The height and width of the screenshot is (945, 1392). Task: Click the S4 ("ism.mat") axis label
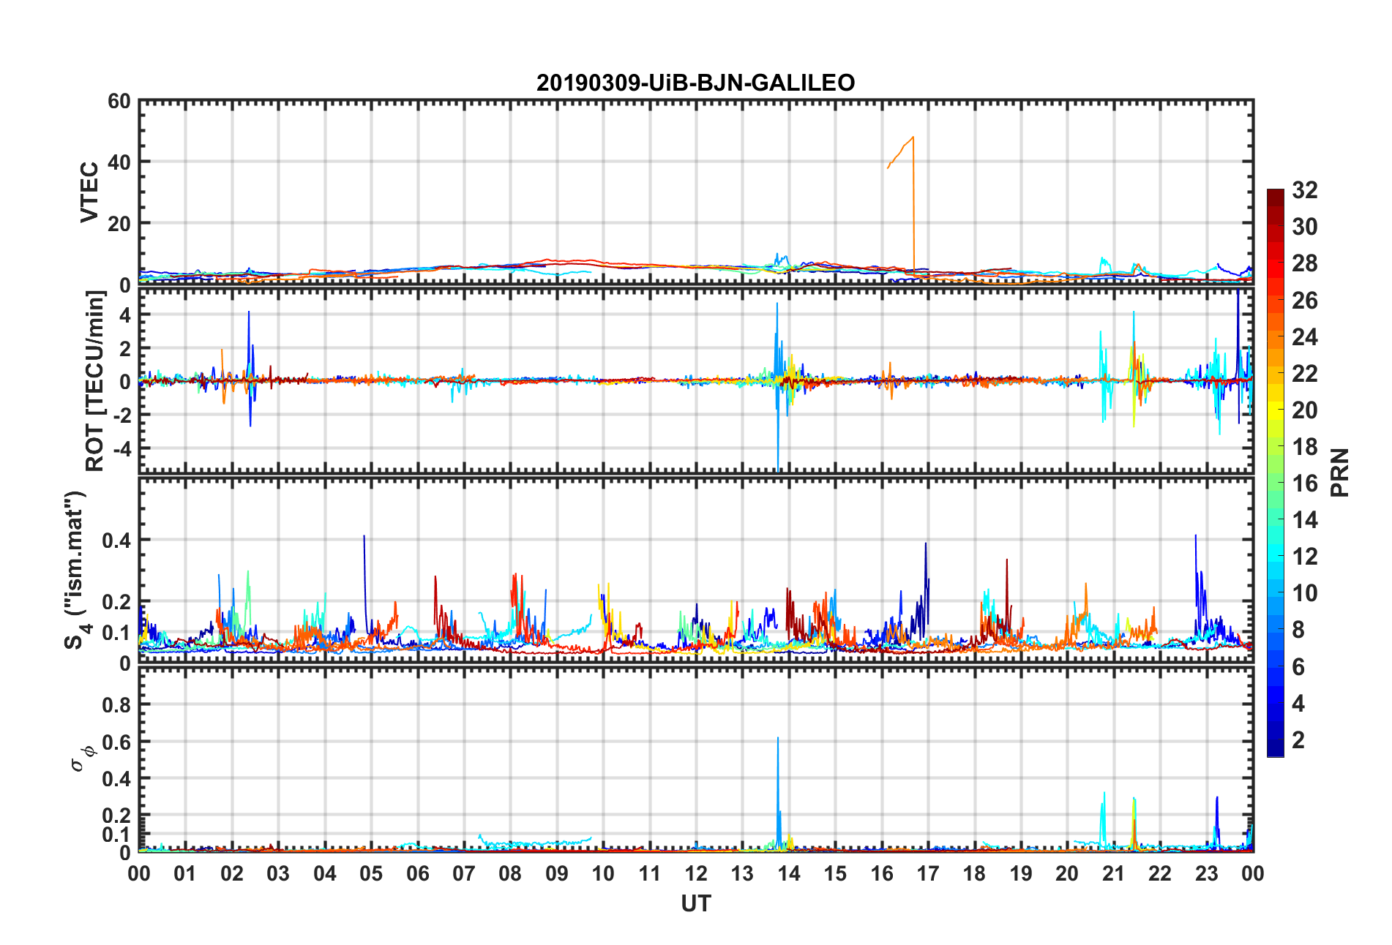[75, 570]
